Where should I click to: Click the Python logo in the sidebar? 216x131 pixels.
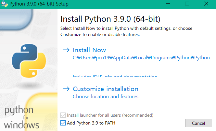click(x=29, y=61)
